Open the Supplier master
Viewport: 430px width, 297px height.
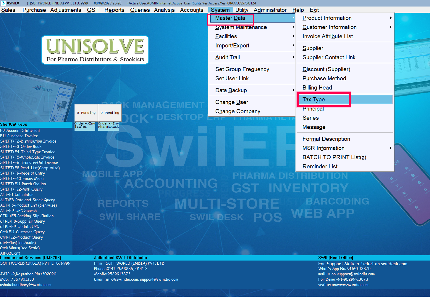tap(345, 48)
